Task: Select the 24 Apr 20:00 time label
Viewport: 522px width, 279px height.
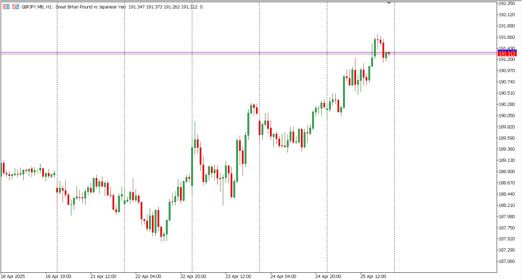Action: click(x=328, y=277)
